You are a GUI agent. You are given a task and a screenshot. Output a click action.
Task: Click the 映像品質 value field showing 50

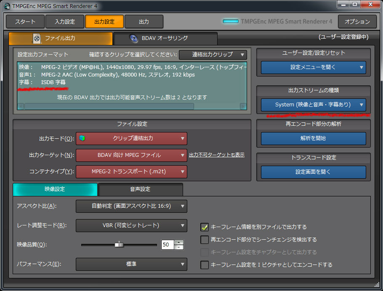pos(168,245)
